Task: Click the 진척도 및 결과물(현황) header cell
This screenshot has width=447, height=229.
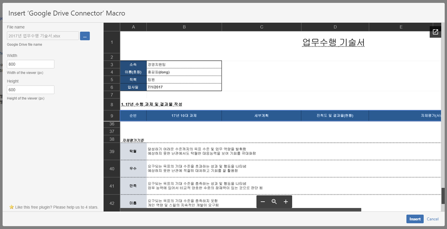Action: (335, 116)
